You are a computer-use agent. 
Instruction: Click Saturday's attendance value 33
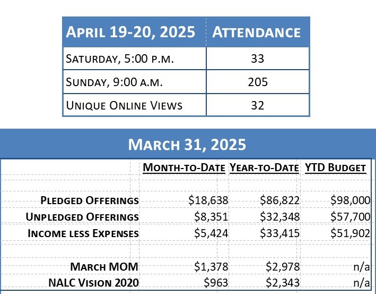(257, 59)
